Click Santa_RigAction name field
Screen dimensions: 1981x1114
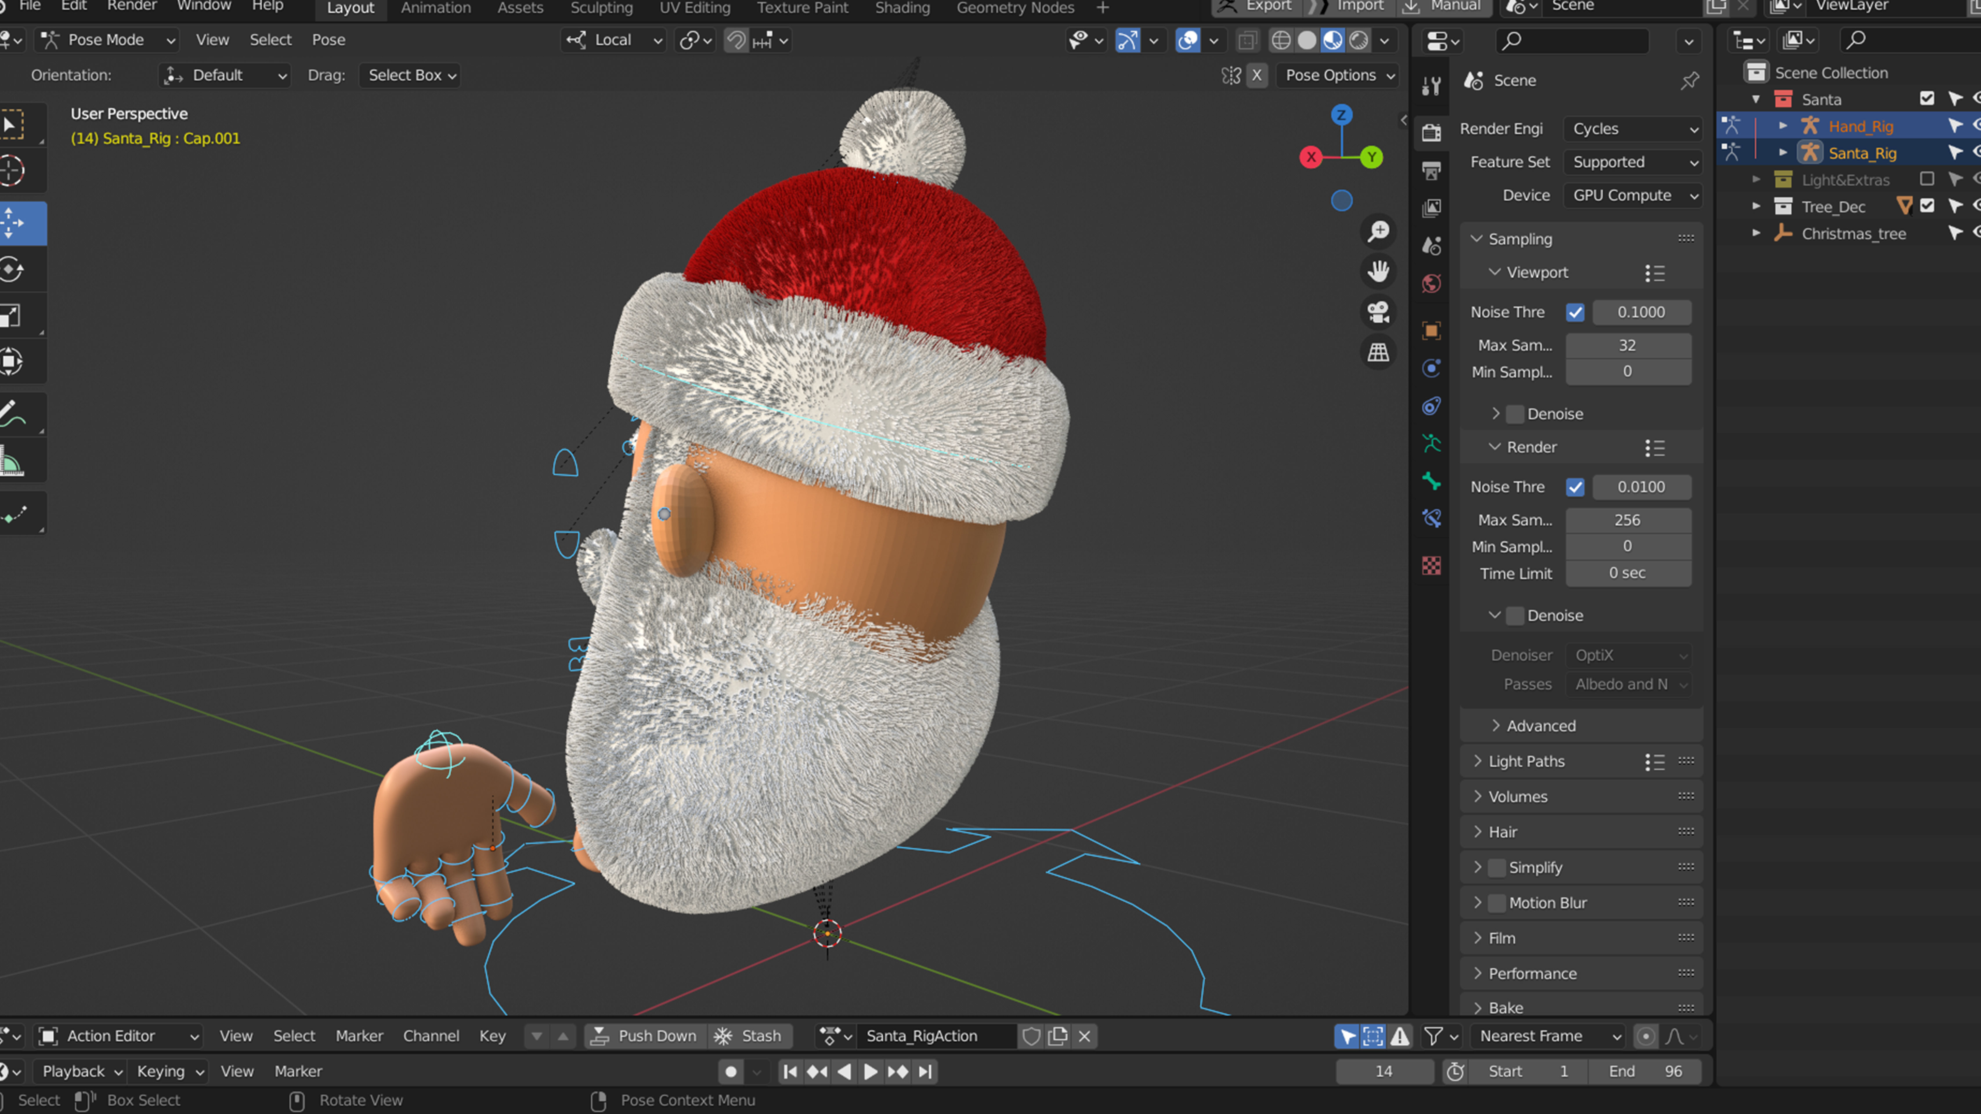[937, 1036]
